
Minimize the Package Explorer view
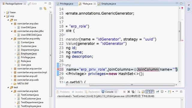click(46, 3)
